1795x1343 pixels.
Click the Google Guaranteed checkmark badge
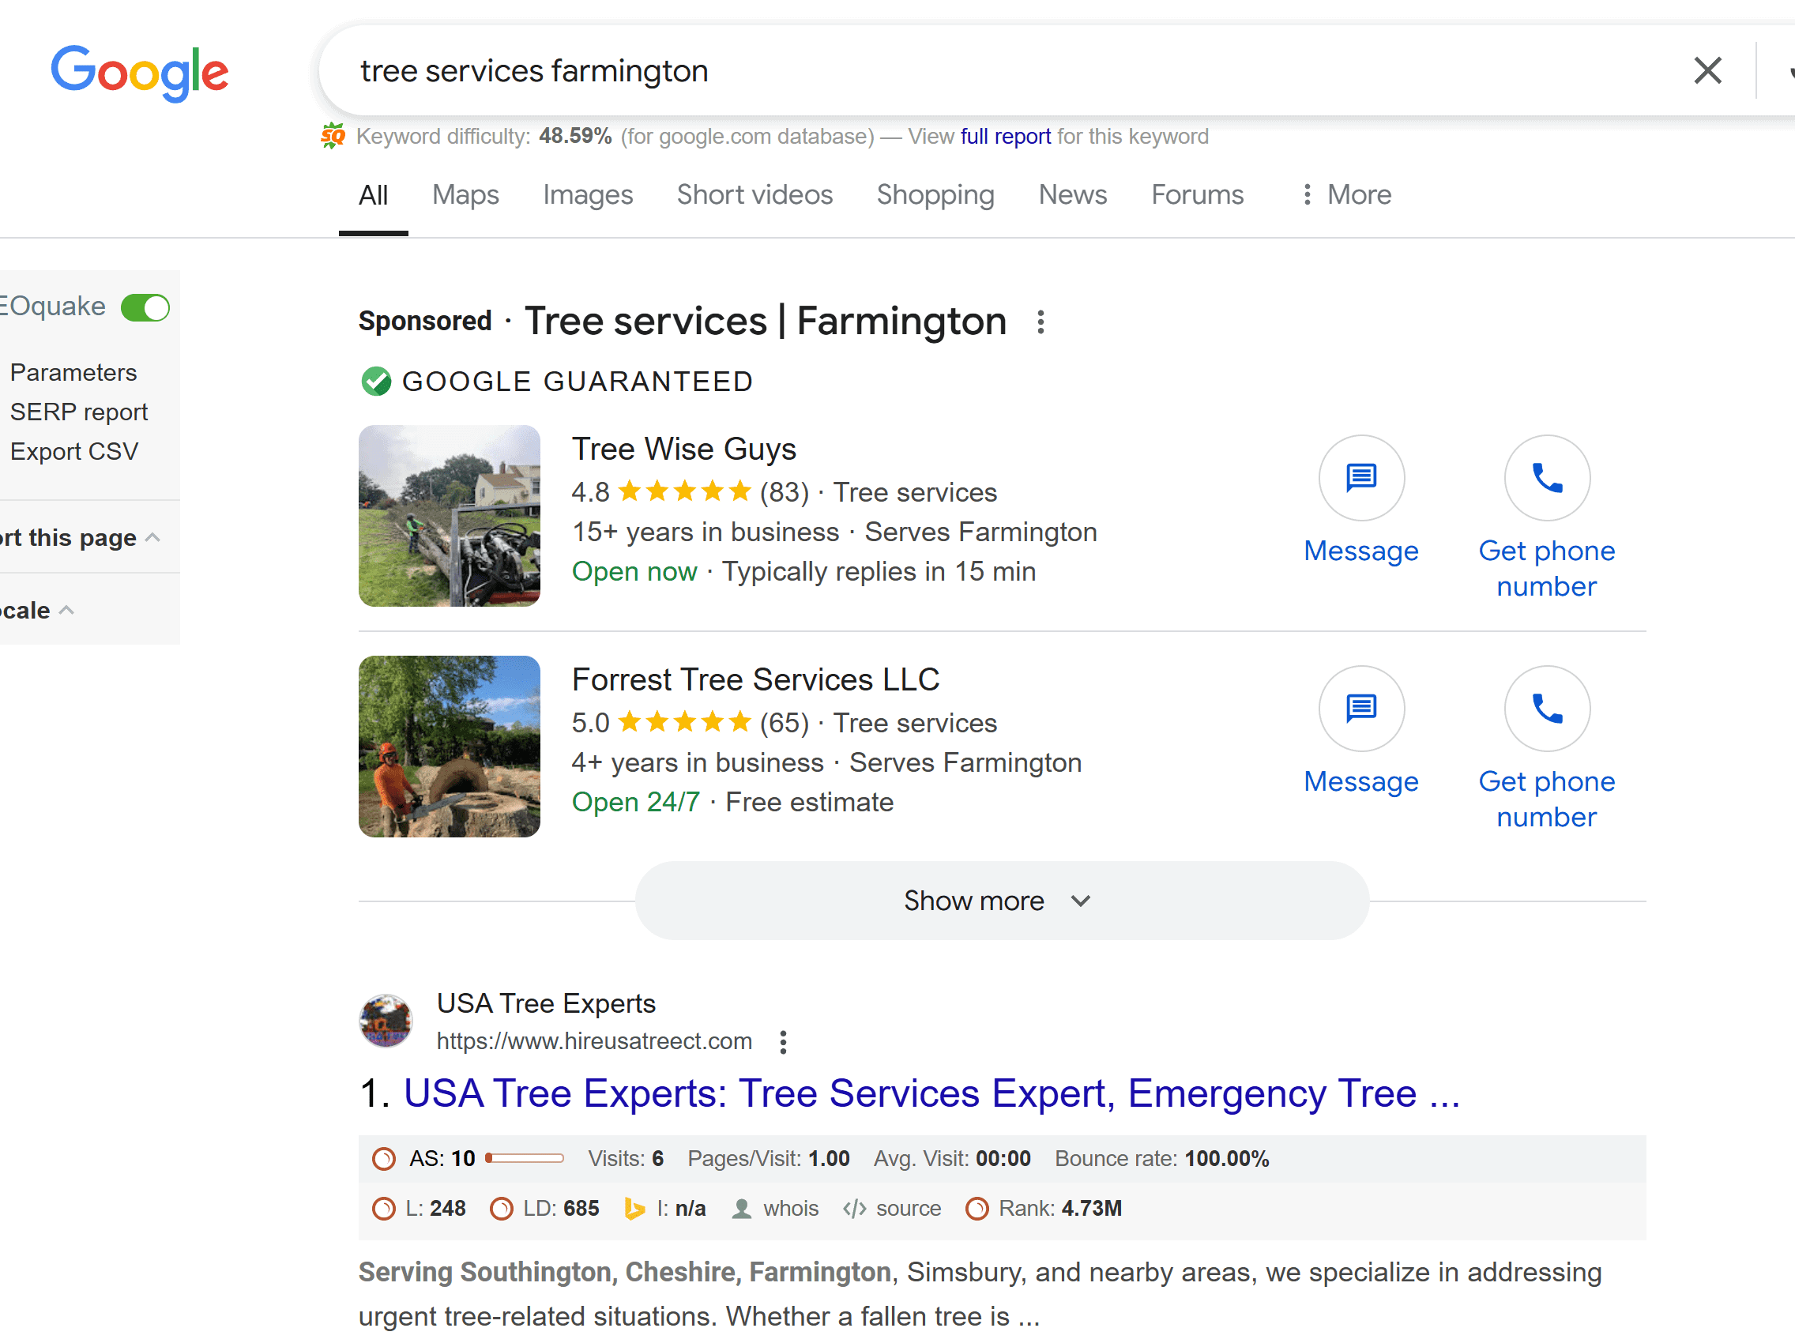coord(376,381)
